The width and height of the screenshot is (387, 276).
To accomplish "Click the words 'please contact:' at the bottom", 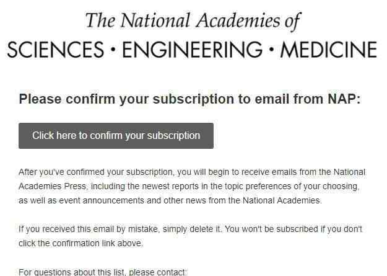I will click(157, 272).
